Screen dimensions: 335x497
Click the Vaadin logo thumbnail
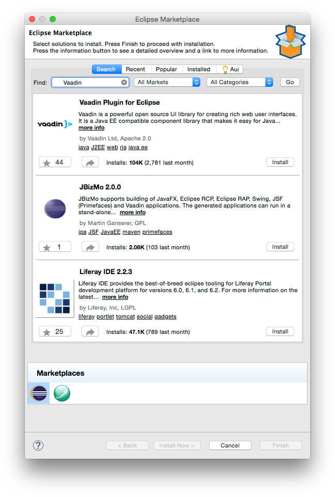coord(55,124)
